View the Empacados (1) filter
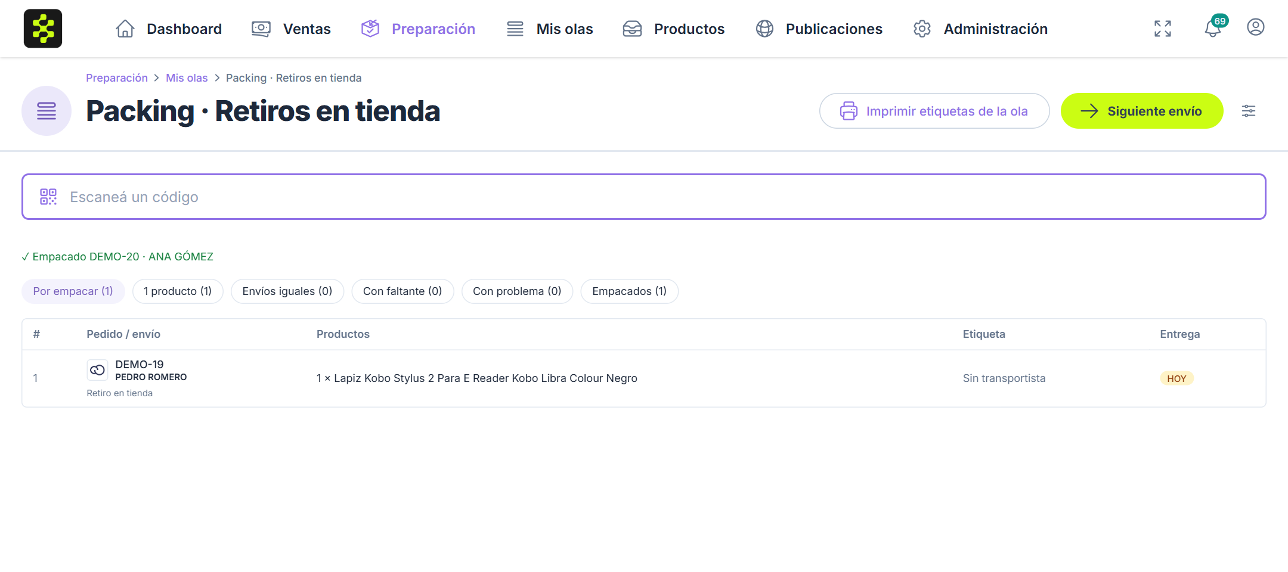 point(630,291)
